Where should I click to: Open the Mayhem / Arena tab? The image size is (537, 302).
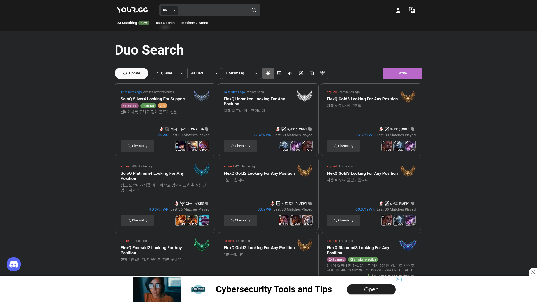pyautogui.click(x=195, y=23)
